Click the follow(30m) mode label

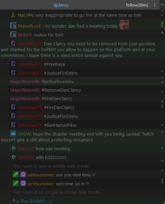click(137, 5)
